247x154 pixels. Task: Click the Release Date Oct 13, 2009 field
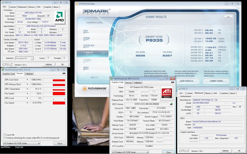(x=131, y=100)
